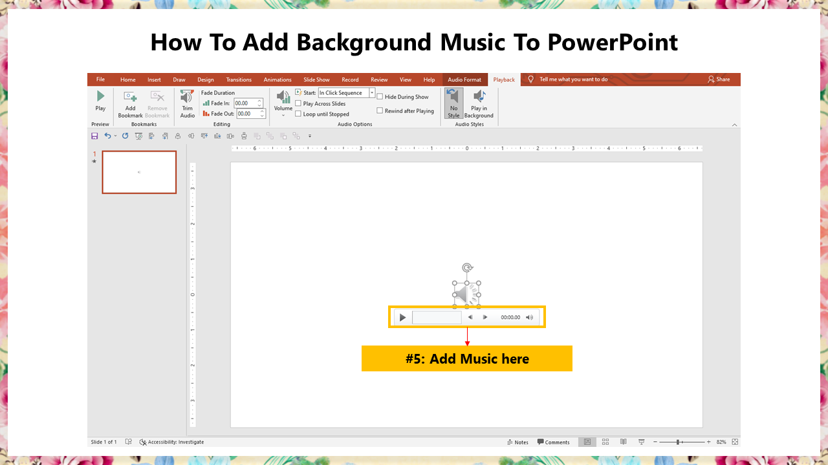Viewport: 828px width, 465px height.
Task: Click move back 0.25 seconds audio button
Action: pos(470,317)
